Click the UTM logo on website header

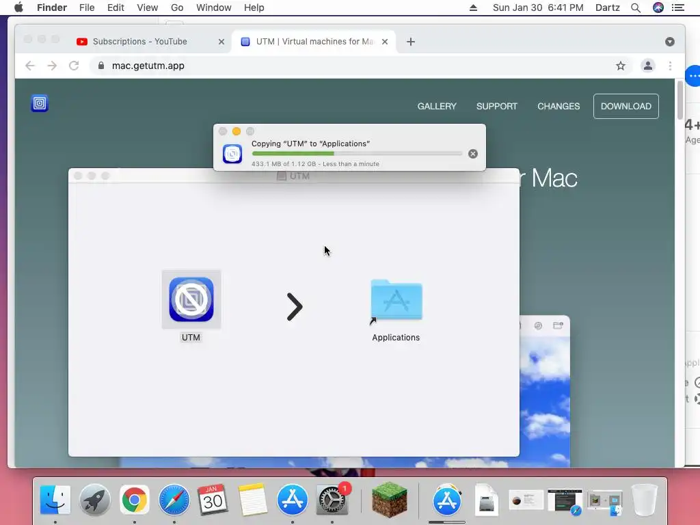click(39, 103)
